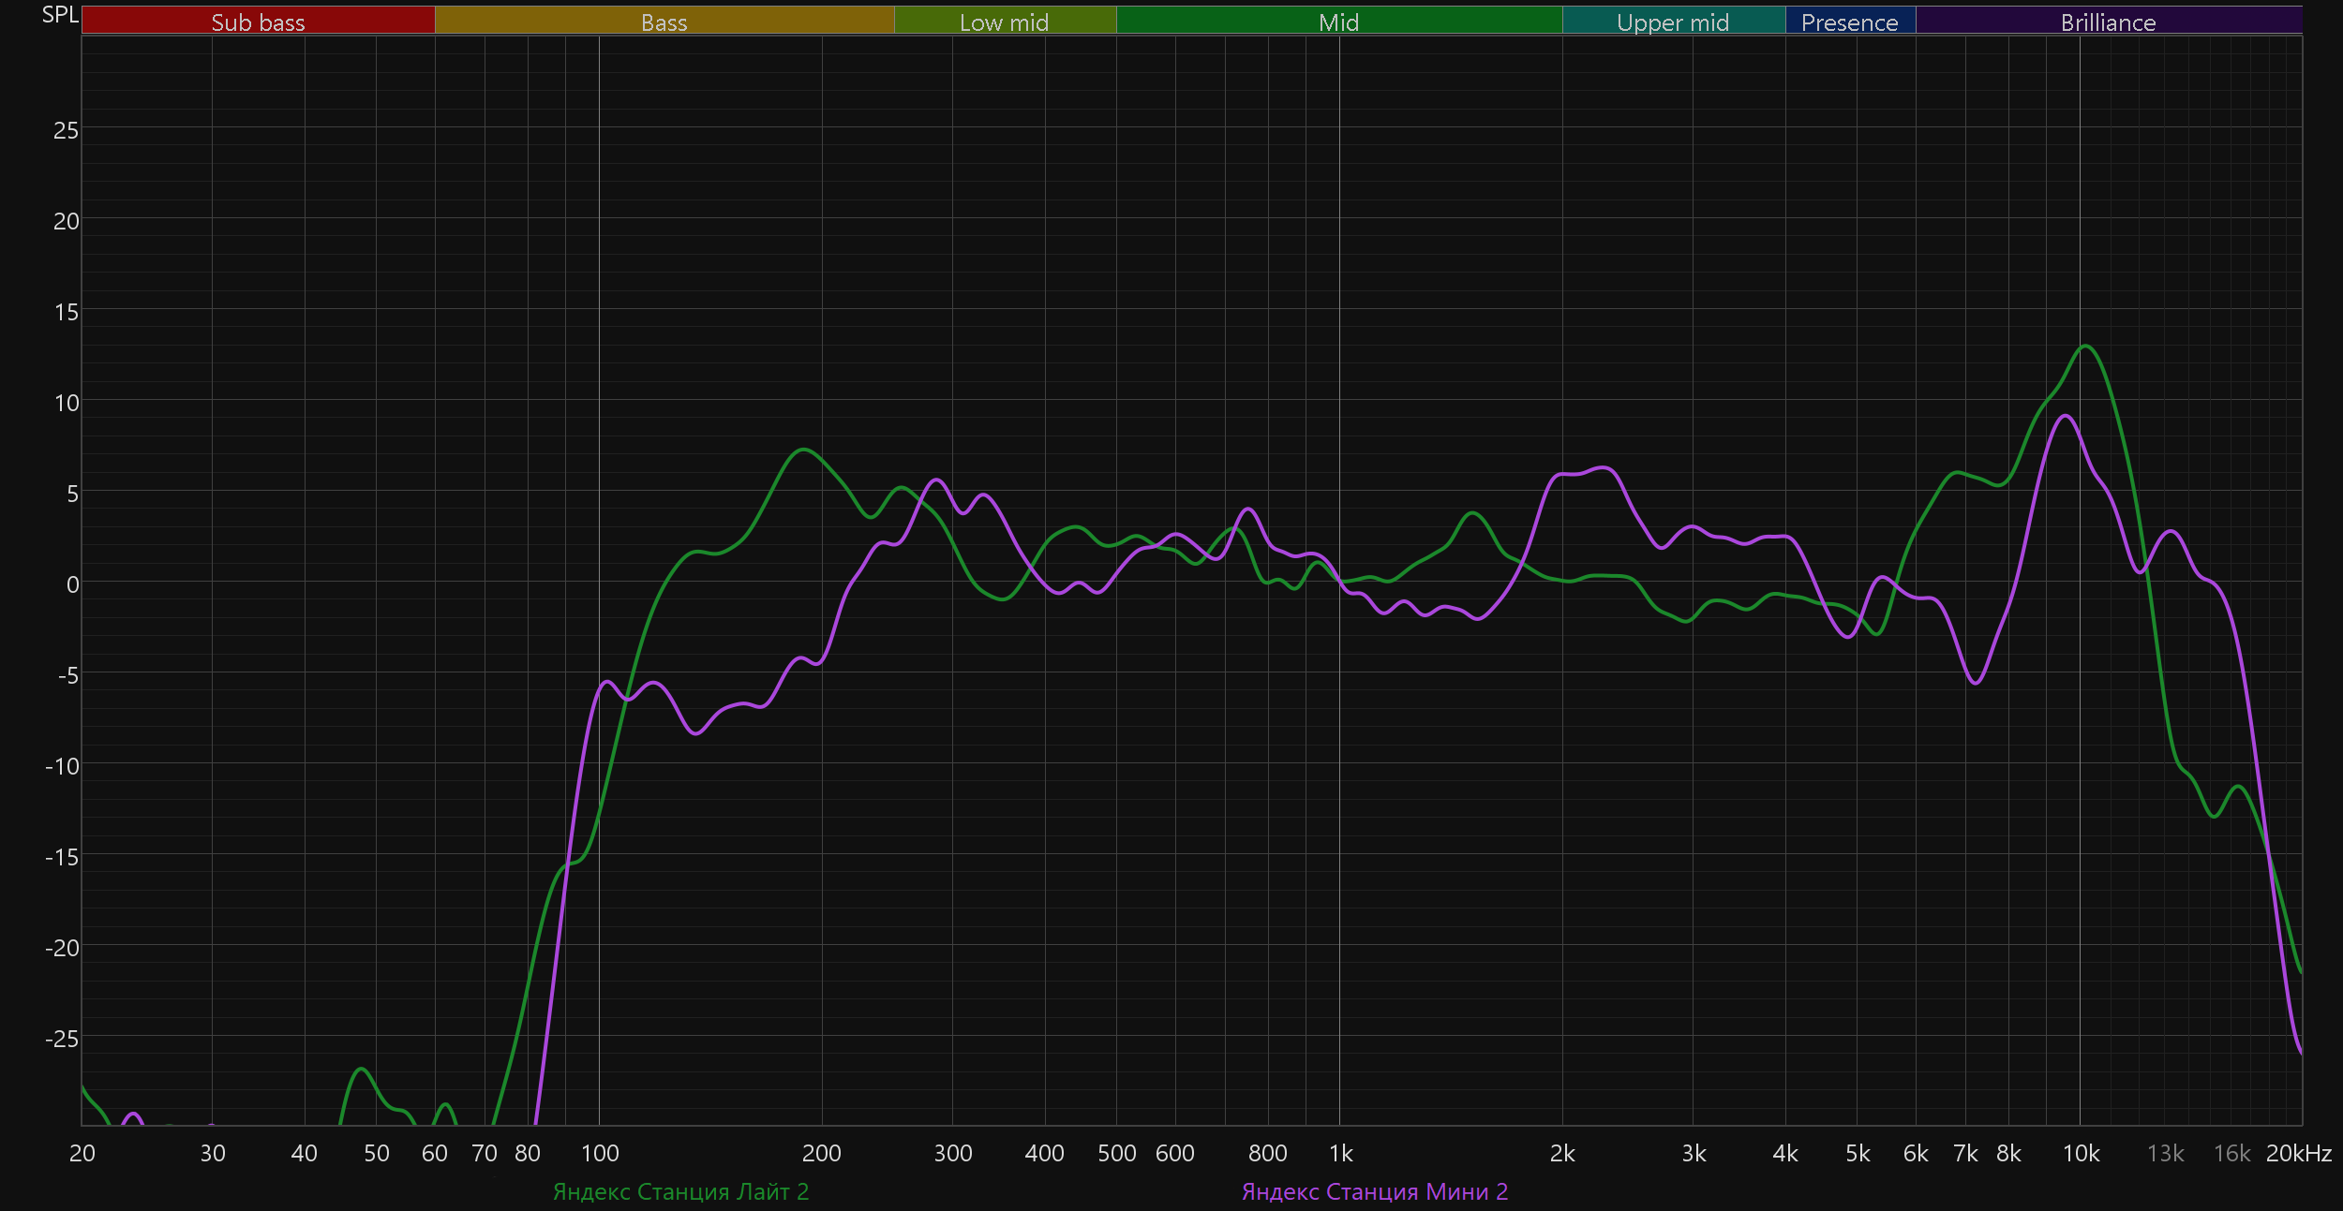Click the 20kHz axis label
The image size is (2343, 1211).
[x=2298, y=1153]
